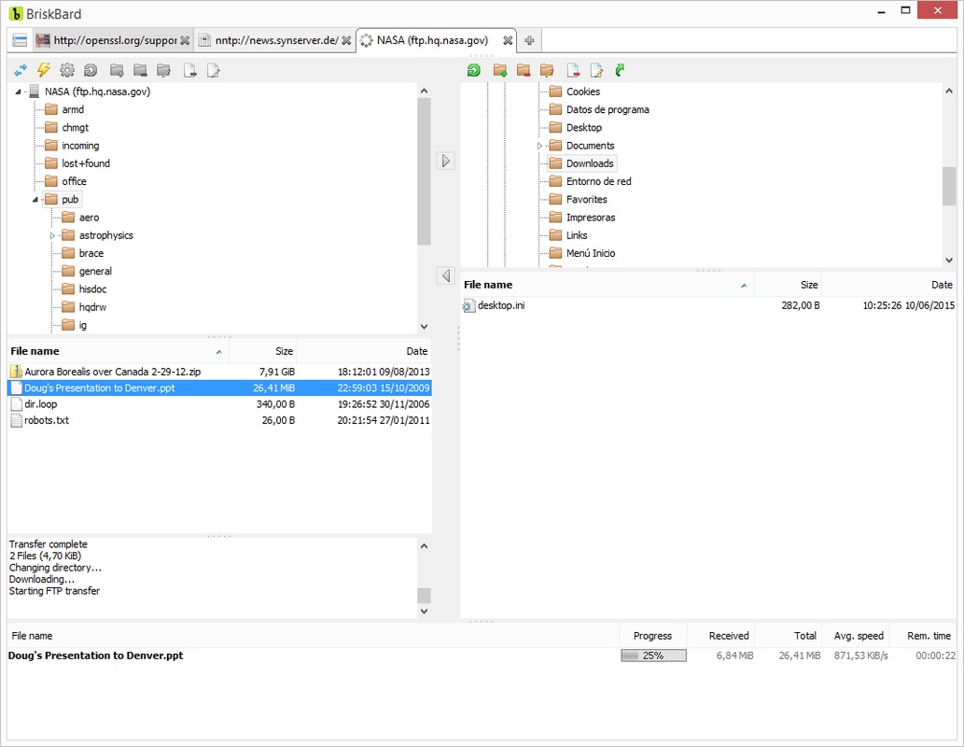Viewport: 964px width, 747px height.
Task: Delete local folder icon
Action: (524, 70)
